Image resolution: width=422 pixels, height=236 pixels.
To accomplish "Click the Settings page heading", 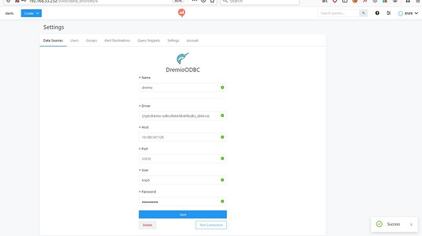I will tap(54, 27).
